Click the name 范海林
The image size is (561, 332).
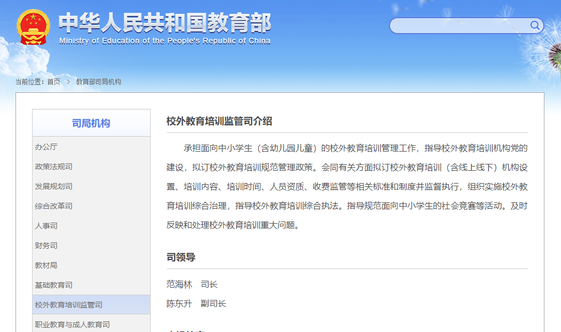(179, 284)
